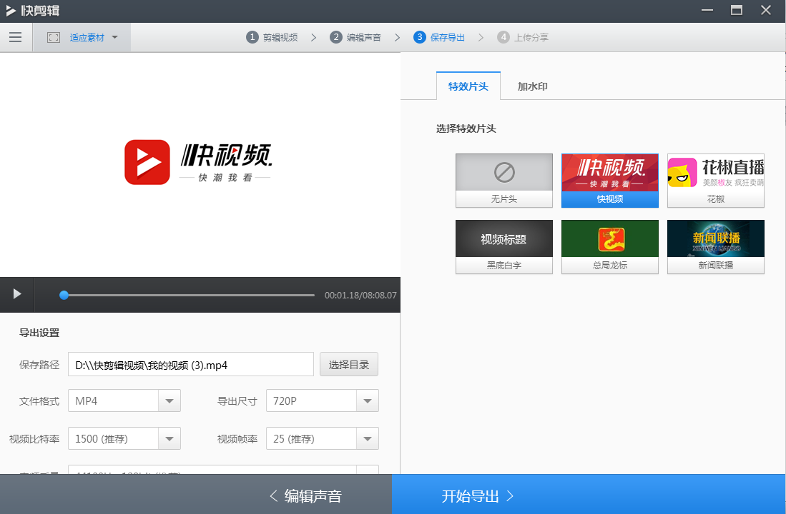Go to step 1 剪辑视频
The height and width of the screenshot is (514, 786).
272,38
